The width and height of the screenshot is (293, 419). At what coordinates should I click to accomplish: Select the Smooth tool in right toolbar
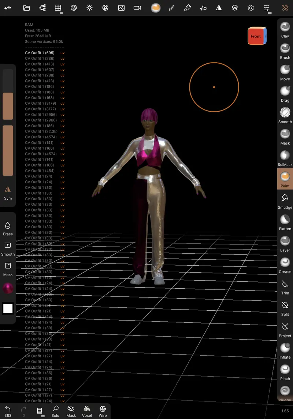285,115
